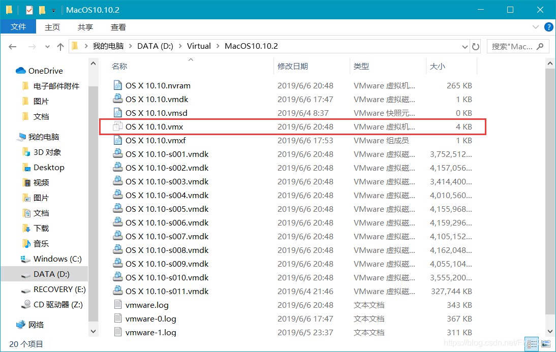Image resolution: width=556 pixels, height=352 pixels.
Task: Open the Quick Access Toolbar customize dropdown
Action: 53,11
